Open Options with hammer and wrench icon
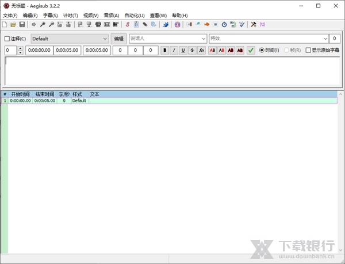 [253, 25]
